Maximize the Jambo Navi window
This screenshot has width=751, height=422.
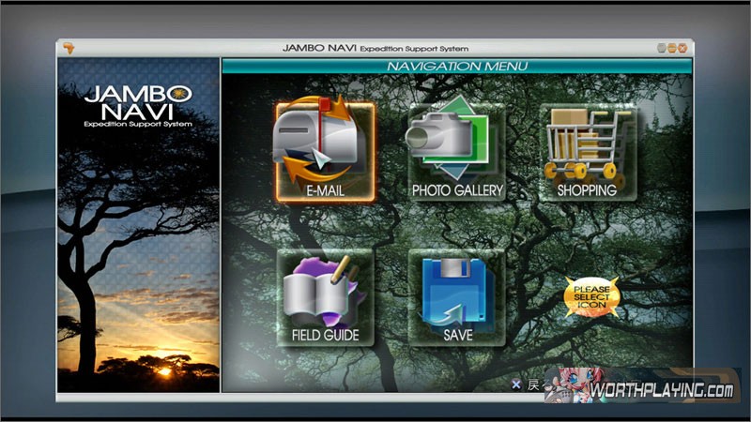point(672,48)
